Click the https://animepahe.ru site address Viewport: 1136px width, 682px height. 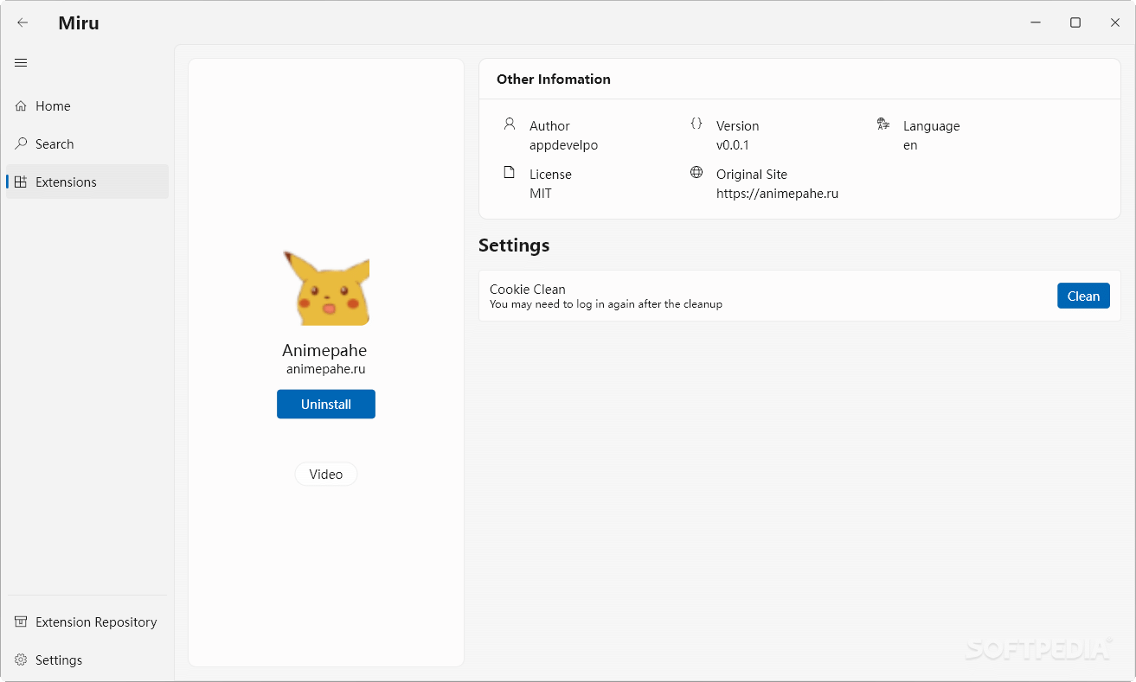coord(777,194)
